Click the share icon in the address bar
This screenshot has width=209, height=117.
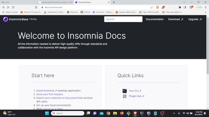pyautogui.click(x=152, y=7)
